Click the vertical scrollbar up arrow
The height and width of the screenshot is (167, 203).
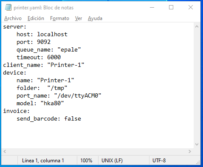click(197, 26)
